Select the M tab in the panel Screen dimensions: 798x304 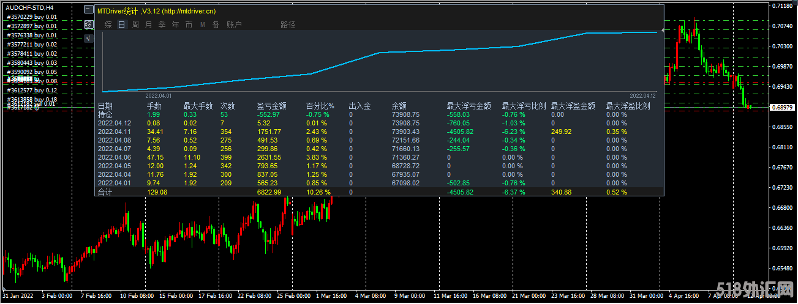[202, 25]
